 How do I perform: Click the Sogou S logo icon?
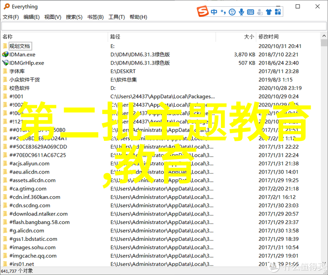tap(203, 12)
